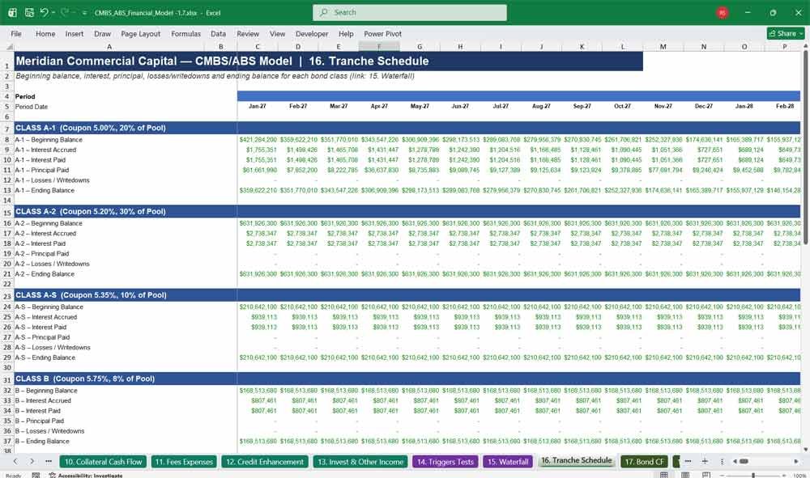Open the Developer ribbon tab
Viewport: 810px width, 478px height.
[312, 33]
